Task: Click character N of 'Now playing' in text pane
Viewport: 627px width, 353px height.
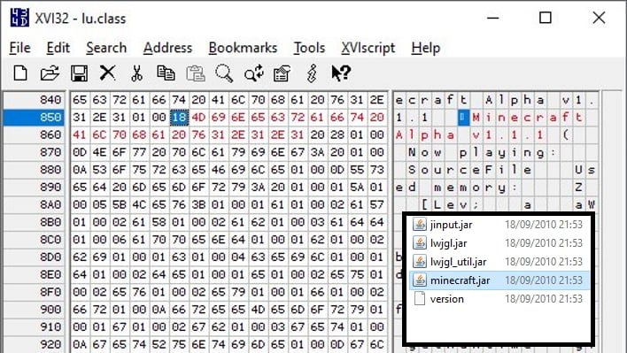Action: [412, 152]
